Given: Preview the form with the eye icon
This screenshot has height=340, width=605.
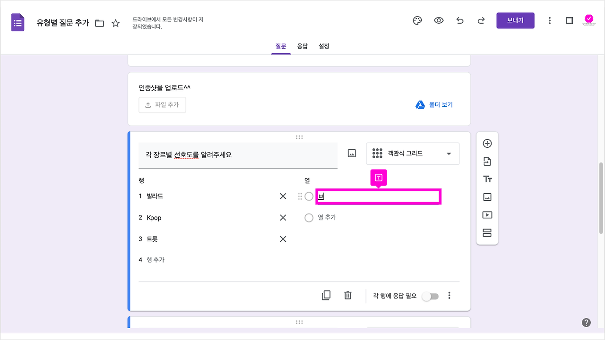Looking at the screenshot, I should tap(439, 20).
